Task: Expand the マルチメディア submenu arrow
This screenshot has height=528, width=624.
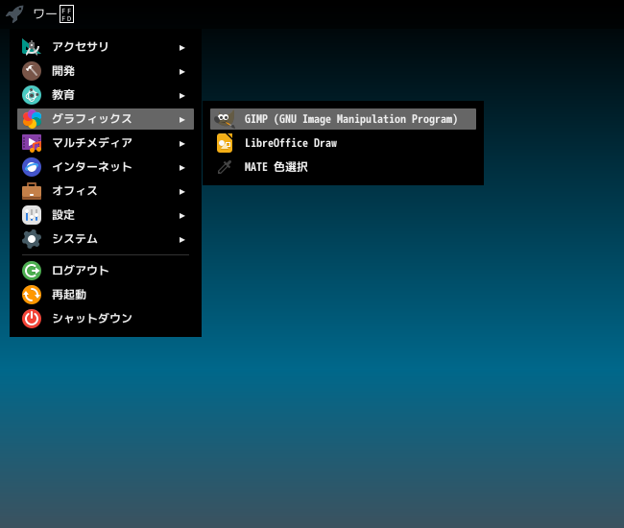Action: tap(181, 144)
